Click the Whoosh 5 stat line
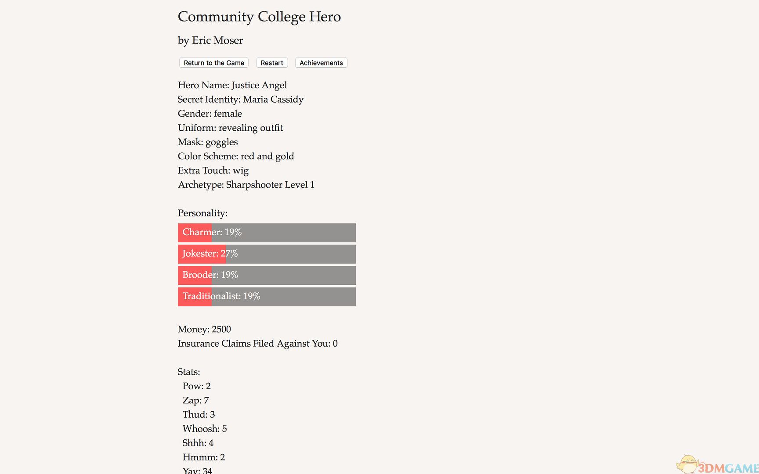This screenshot has height=474, width=759. point(205,429)
